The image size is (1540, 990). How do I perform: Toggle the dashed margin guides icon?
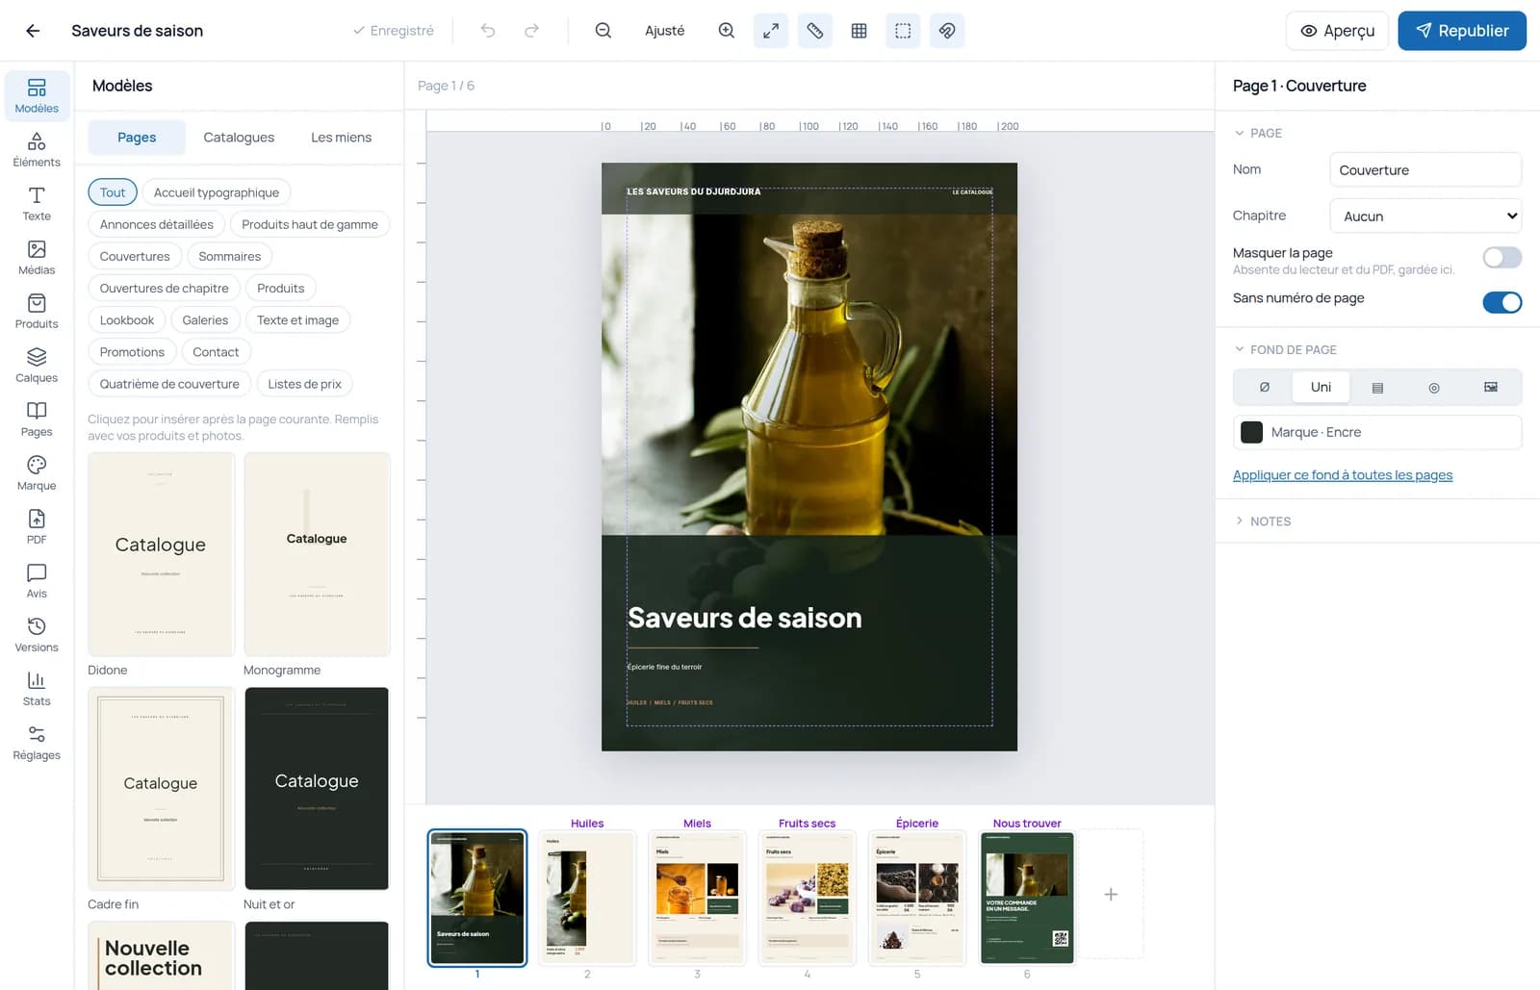[x=903, y=31]
